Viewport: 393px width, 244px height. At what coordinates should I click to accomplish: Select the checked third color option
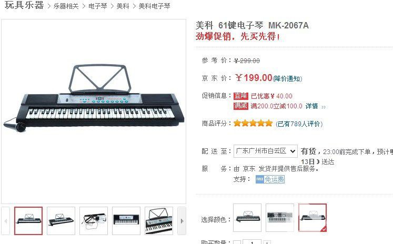click(313, 218)
